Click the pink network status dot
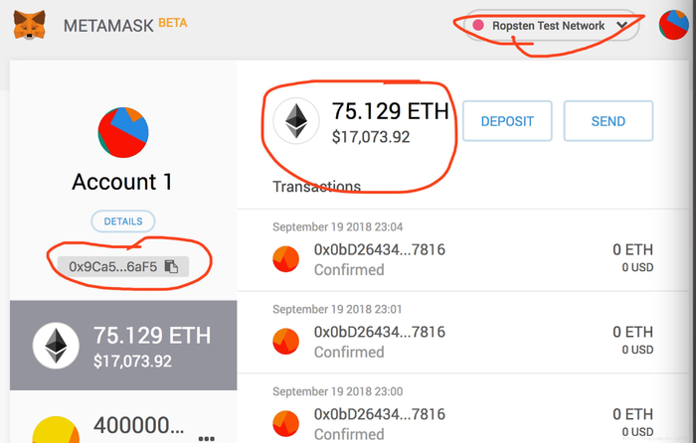Screen dimensions: 696x443 478,25
